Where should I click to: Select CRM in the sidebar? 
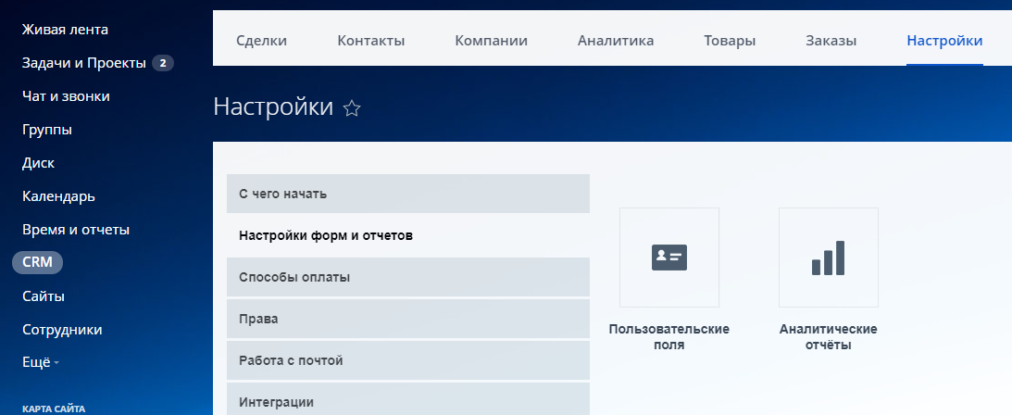(x=37, y=263)
